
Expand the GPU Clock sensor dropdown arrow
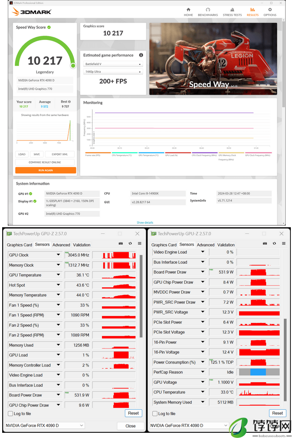click(58, 255)
